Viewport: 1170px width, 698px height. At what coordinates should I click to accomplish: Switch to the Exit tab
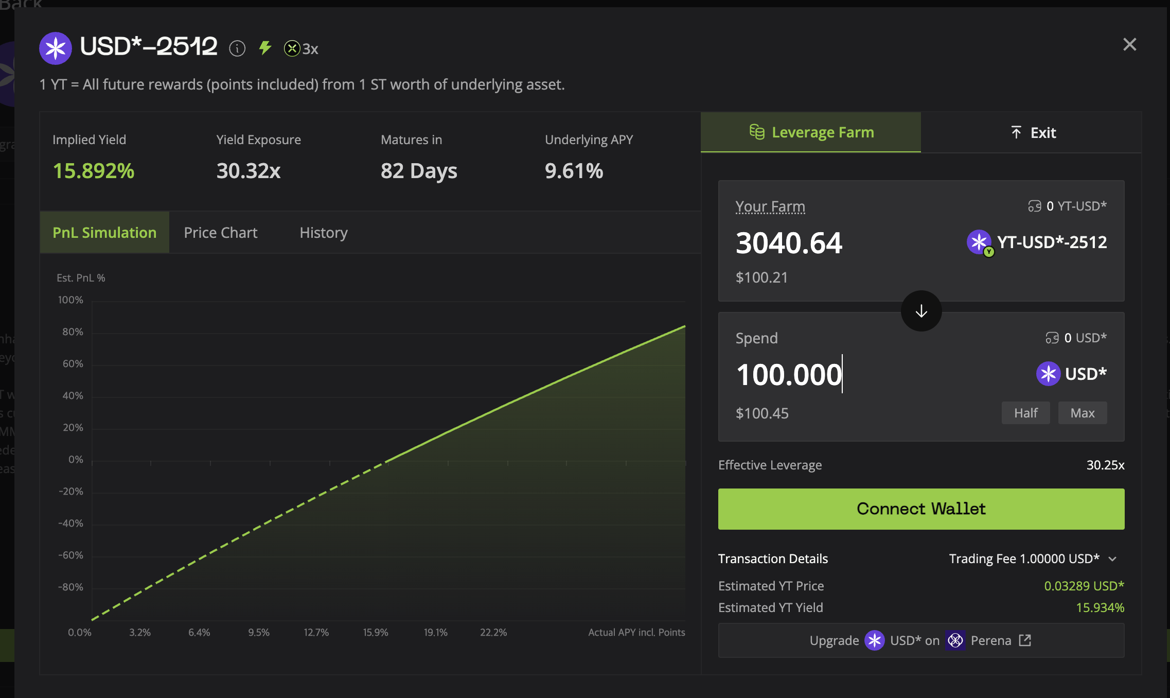click(x=1032, y=133)
